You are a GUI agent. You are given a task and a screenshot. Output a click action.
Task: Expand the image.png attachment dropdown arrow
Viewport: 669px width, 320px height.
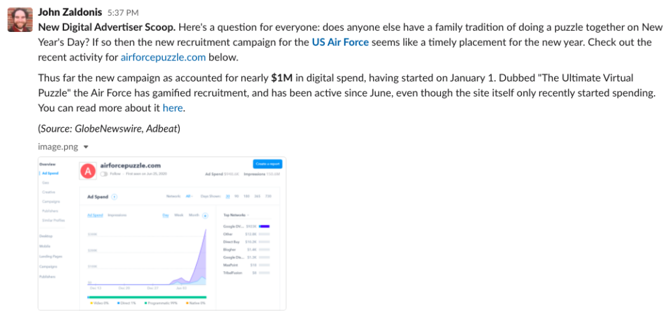click(x=86, y=147)
